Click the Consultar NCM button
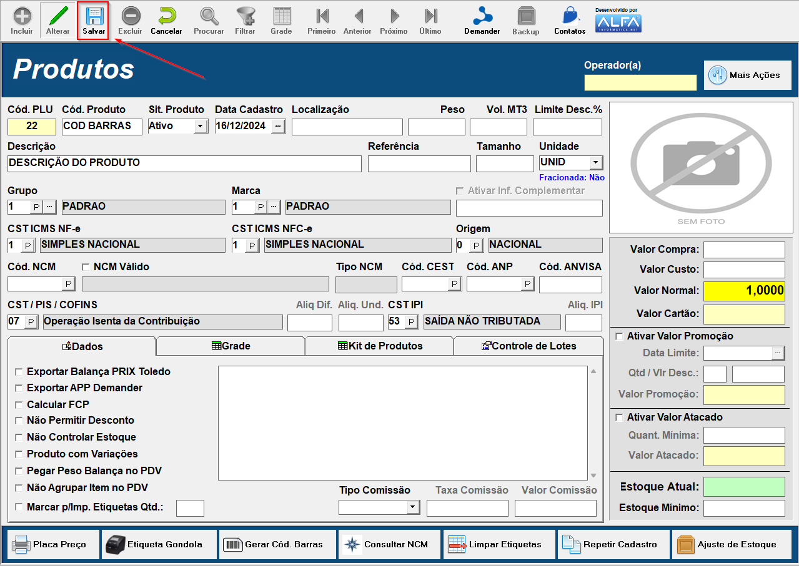 tap(389, 544)
